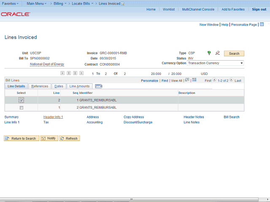The height and width of the screenshot is (202, 270).
Task: Click the previous-rows double-up arrow icon
Action: pyautogui.click(x=69, y=73)
